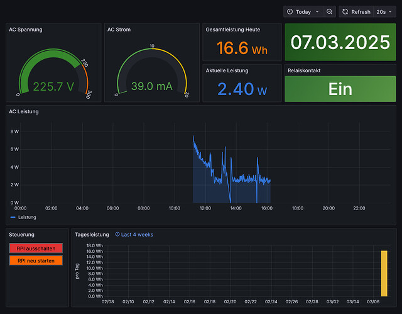This screenshot has width=402, height=314.
Task: Click clock icon beside Last 4 weeks
Action: [x=117, y=234]
